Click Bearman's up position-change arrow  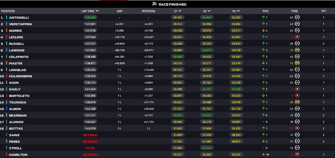point(264,115)
